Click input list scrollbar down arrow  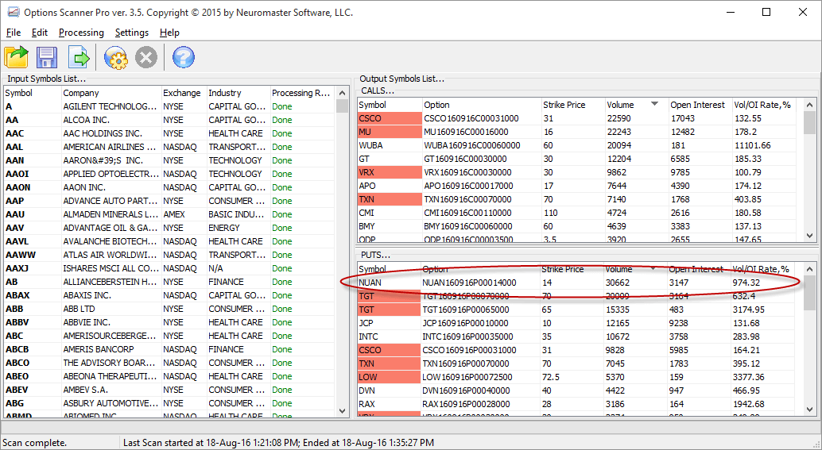[343, 411]
